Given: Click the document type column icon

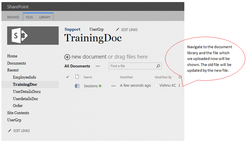Looking at the screenshot, I should click(77, 77).
